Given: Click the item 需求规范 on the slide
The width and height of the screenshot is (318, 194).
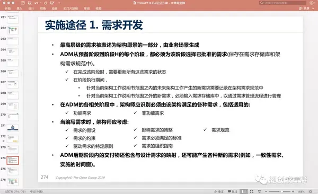Looking at the screenshot, I should pos(220,130).
